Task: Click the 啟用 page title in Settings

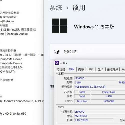Action: pos(79,8)
